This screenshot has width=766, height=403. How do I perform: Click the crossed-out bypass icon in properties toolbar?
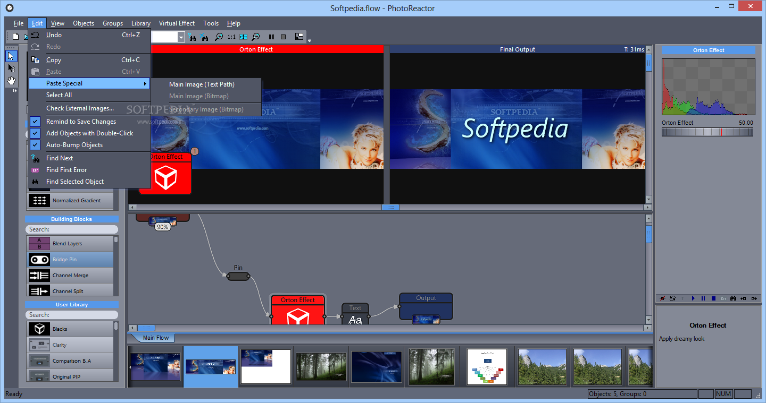pos(663,298)
